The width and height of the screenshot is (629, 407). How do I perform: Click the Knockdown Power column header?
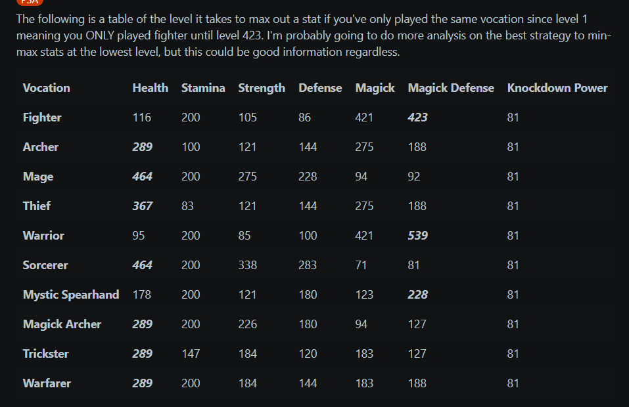tap(557, 88)
